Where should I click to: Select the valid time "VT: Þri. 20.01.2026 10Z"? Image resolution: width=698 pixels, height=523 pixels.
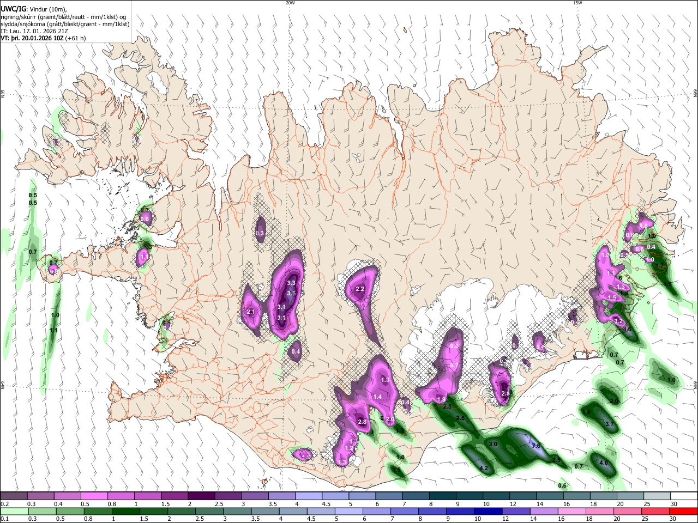point(32,39)
